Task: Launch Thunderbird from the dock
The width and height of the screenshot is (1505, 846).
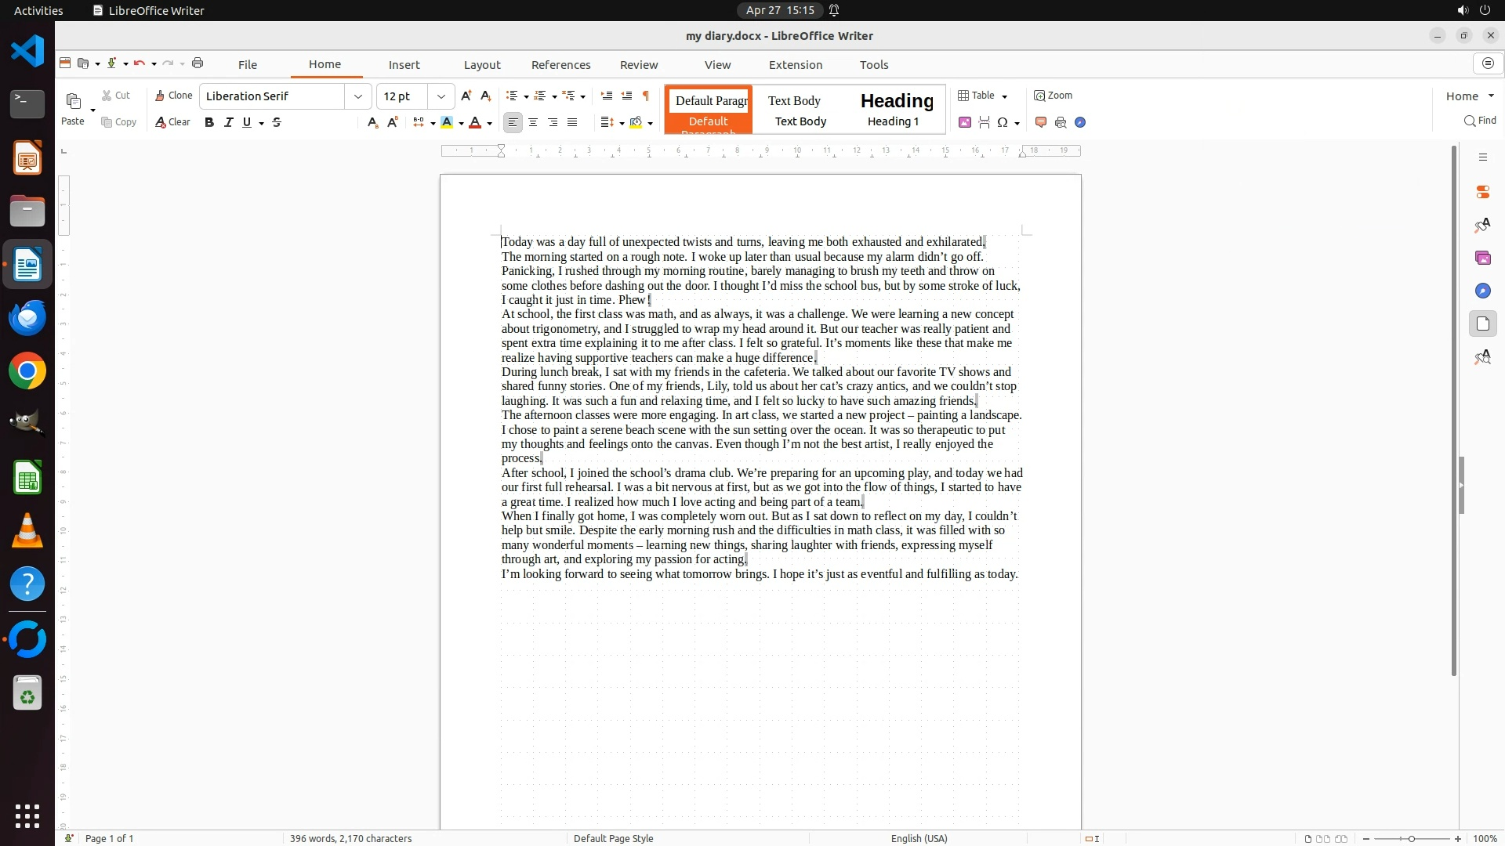Action: 27,318
